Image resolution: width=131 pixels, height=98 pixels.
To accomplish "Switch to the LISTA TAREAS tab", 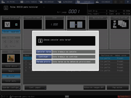I will (28, 2).
